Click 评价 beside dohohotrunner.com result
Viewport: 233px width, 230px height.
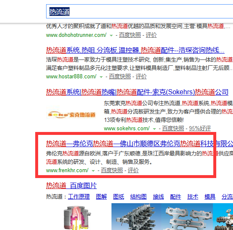click(151, 35)
